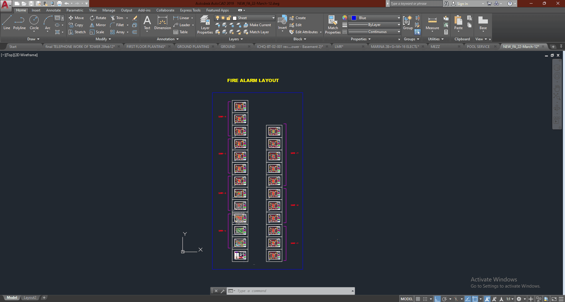Screen dimensions: 565x302
Task: Switch to the Layout2 tab
Action: pos(30,298)
